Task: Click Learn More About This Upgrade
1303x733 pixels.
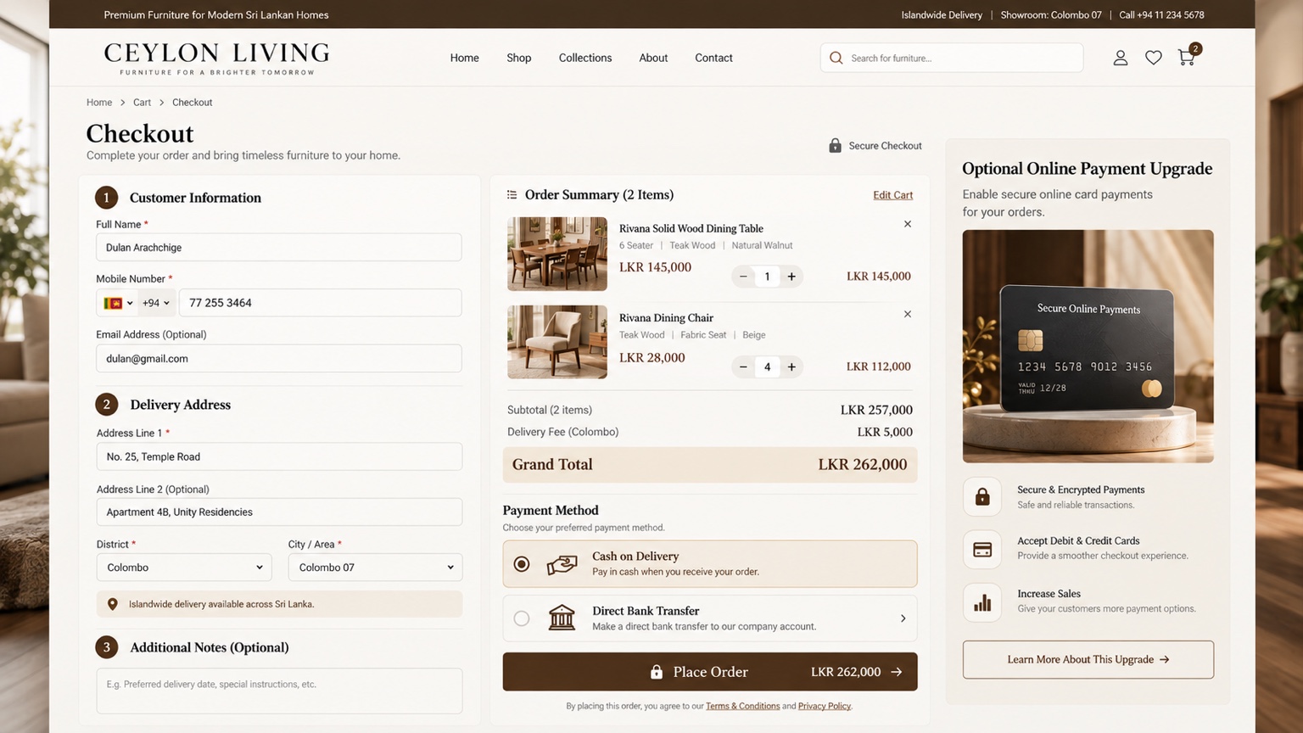Action: tap(1088, 659)
